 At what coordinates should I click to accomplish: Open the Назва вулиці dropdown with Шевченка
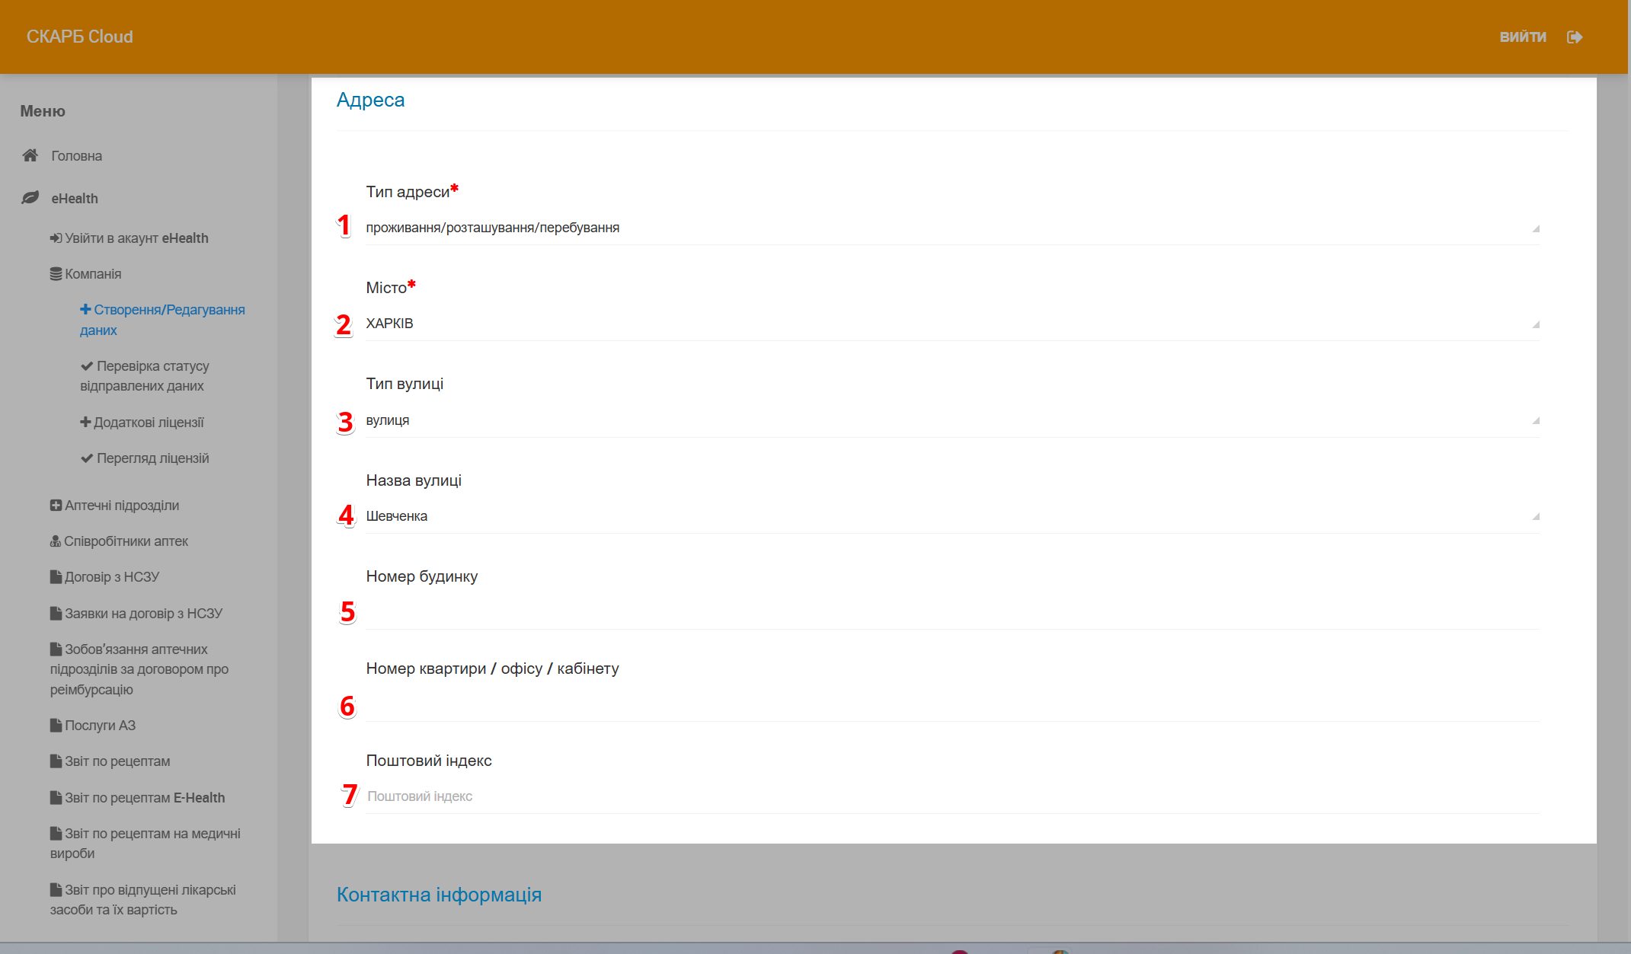[951, 516]
